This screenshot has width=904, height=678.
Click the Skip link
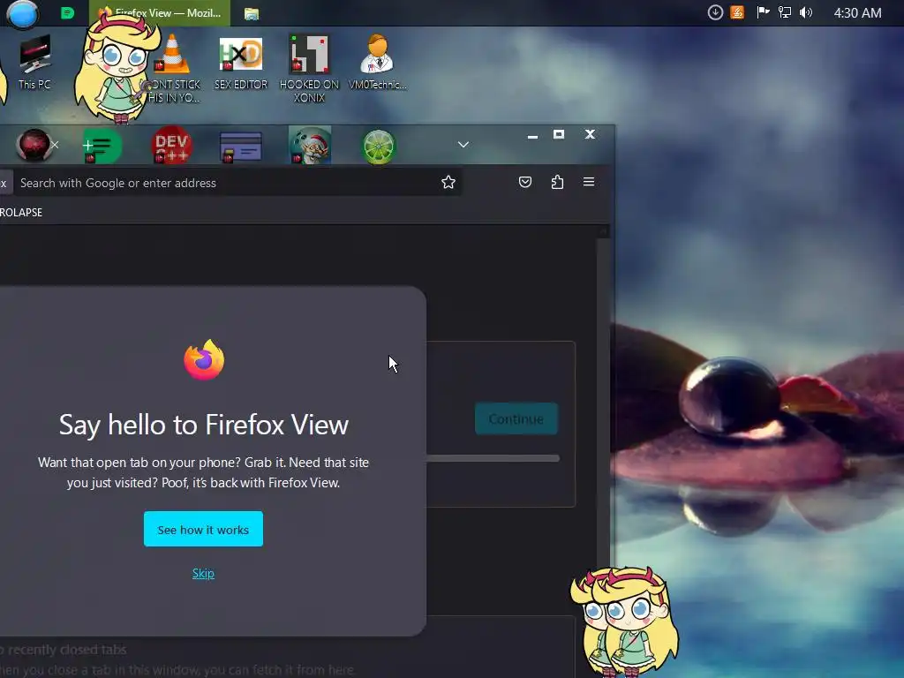click(203, 573)
